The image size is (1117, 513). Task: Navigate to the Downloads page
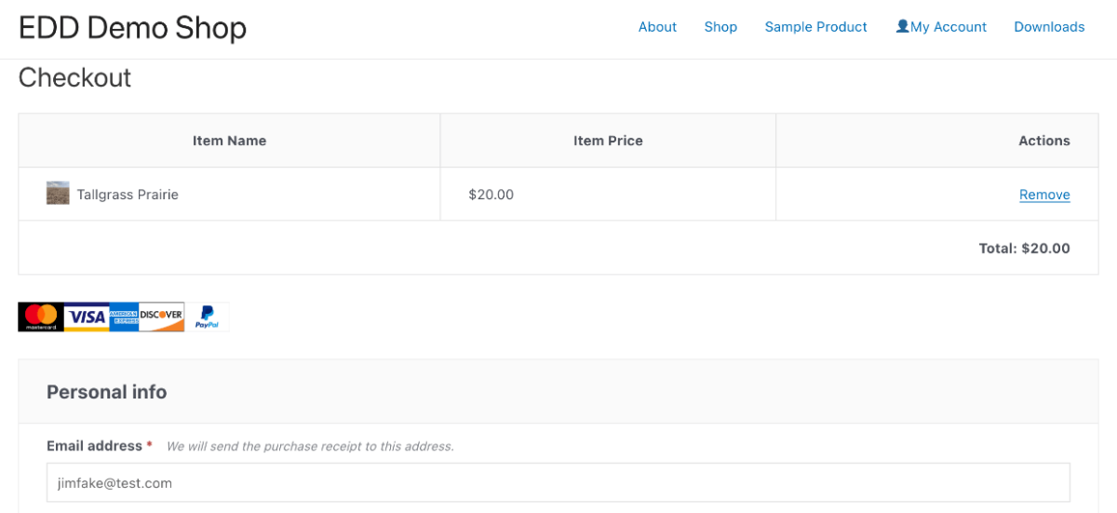1049,27
